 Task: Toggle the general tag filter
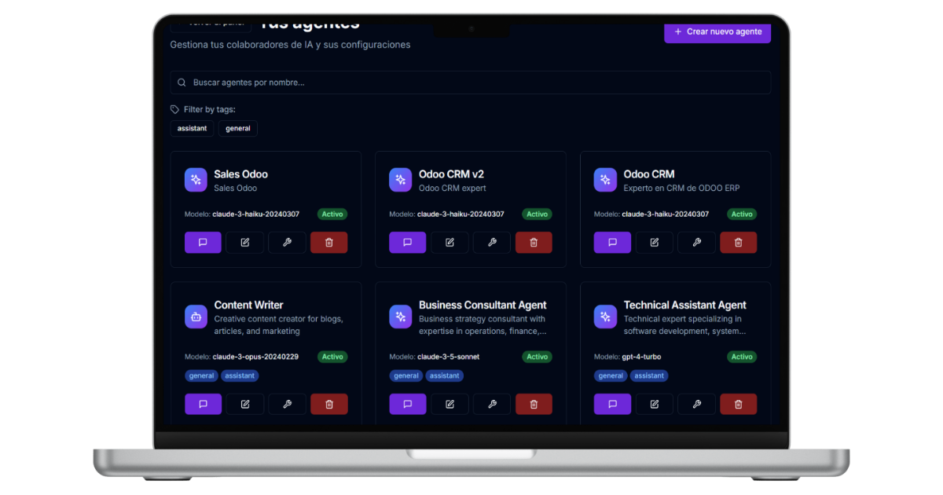[x=237, y=128]
